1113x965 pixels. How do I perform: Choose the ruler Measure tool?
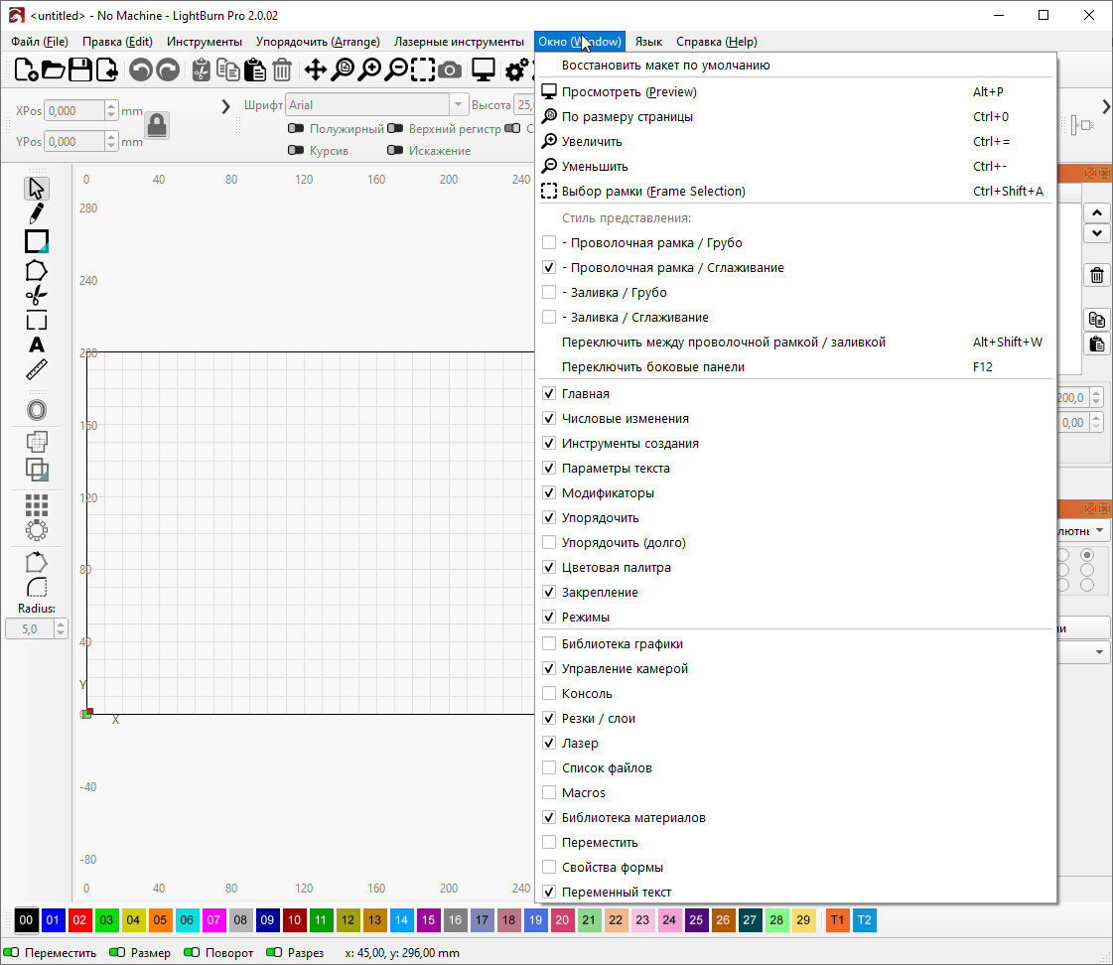[37, 371]
